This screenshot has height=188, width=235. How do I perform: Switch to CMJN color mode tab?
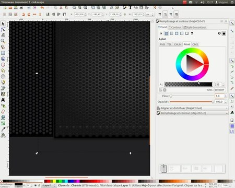[178, 44]
